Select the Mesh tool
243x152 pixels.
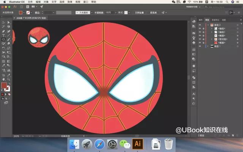[x=3, y=61]
